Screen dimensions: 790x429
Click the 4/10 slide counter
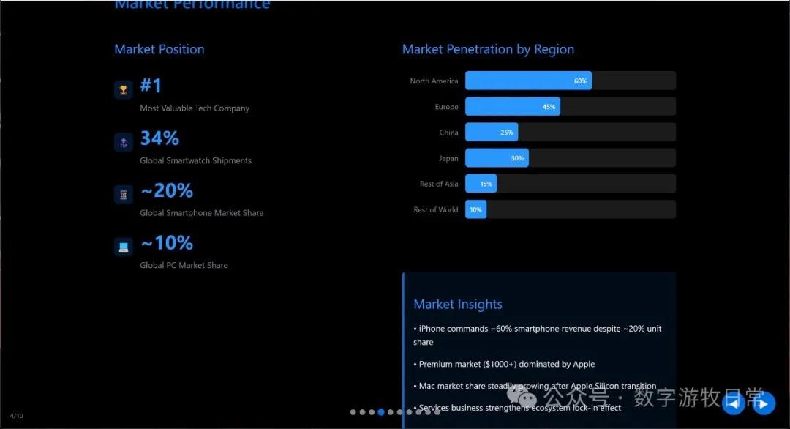pyautogui.click(x=16, y=416)
